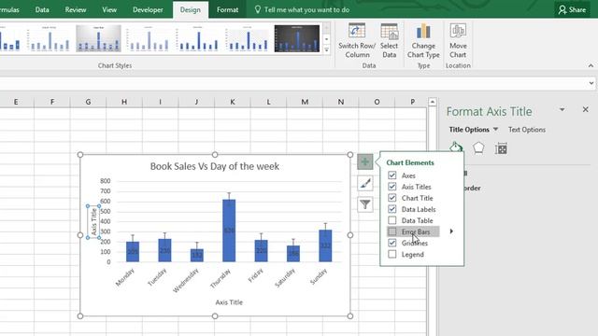Click the Switch Row/Column icon
598x336 pixels.
tap(357, 31)
